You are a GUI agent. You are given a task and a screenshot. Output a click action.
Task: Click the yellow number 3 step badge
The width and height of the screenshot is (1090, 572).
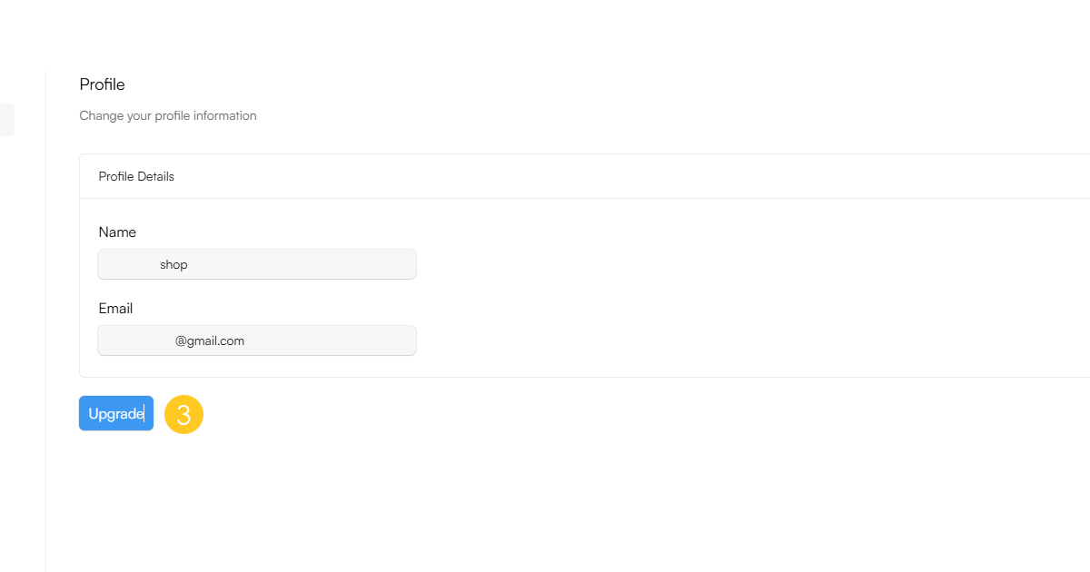point(184,414)
